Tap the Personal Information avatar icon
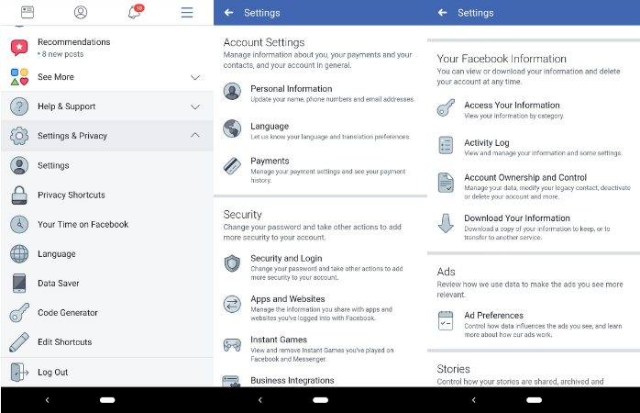Viewport: 640px width, 413px height. click(x=232, y=91)
